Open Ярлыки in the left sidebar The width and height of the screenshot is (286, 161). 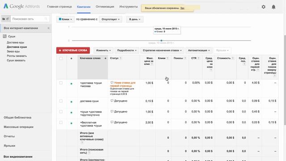click(9, 146)
